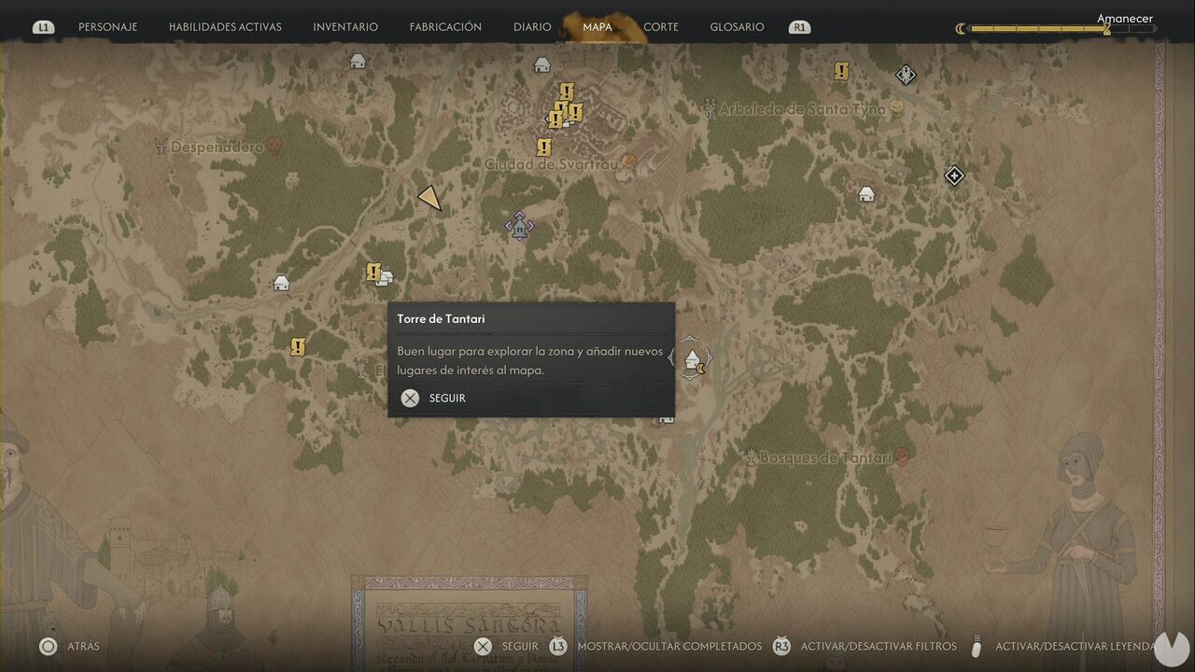Viewport: 1195px width, 672px height.
Task: Click the Ciudad de Svartrau map label
Action: (x=551, y=164)
